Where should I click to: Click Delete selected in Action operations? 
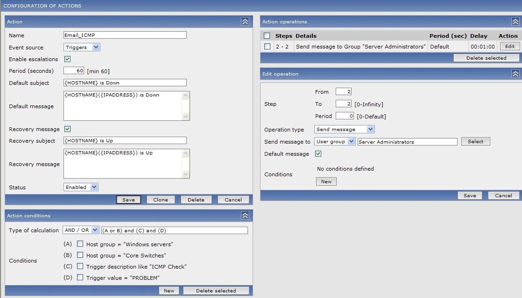tap(487, 58)
